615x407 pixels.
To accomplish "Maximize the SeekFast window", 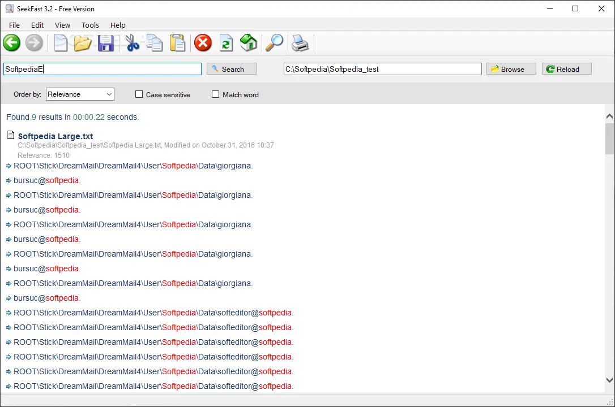I will pos(575,8).
